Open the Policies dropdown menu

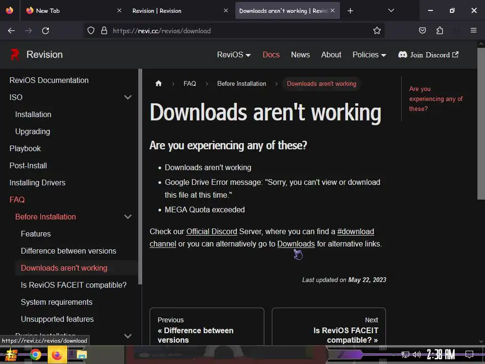coord(369,55)
